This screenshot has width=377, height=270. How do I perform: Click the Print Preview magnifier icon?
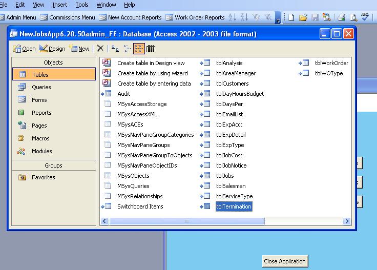(x=353, y=17)
